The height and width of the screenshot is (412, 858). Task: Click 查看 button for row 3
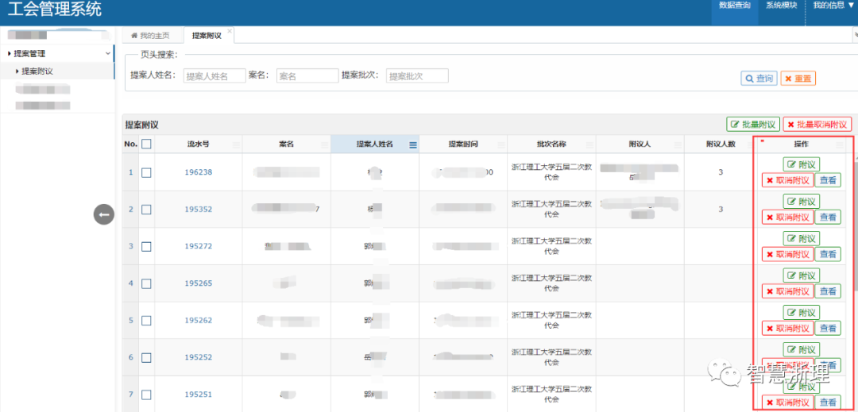(x=828, y=254)
